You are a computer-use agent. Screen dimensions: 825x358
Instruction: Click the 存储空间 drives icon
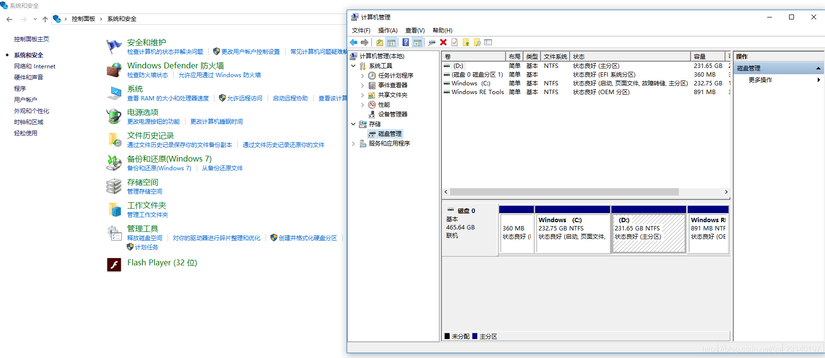(x=114, y=186)
